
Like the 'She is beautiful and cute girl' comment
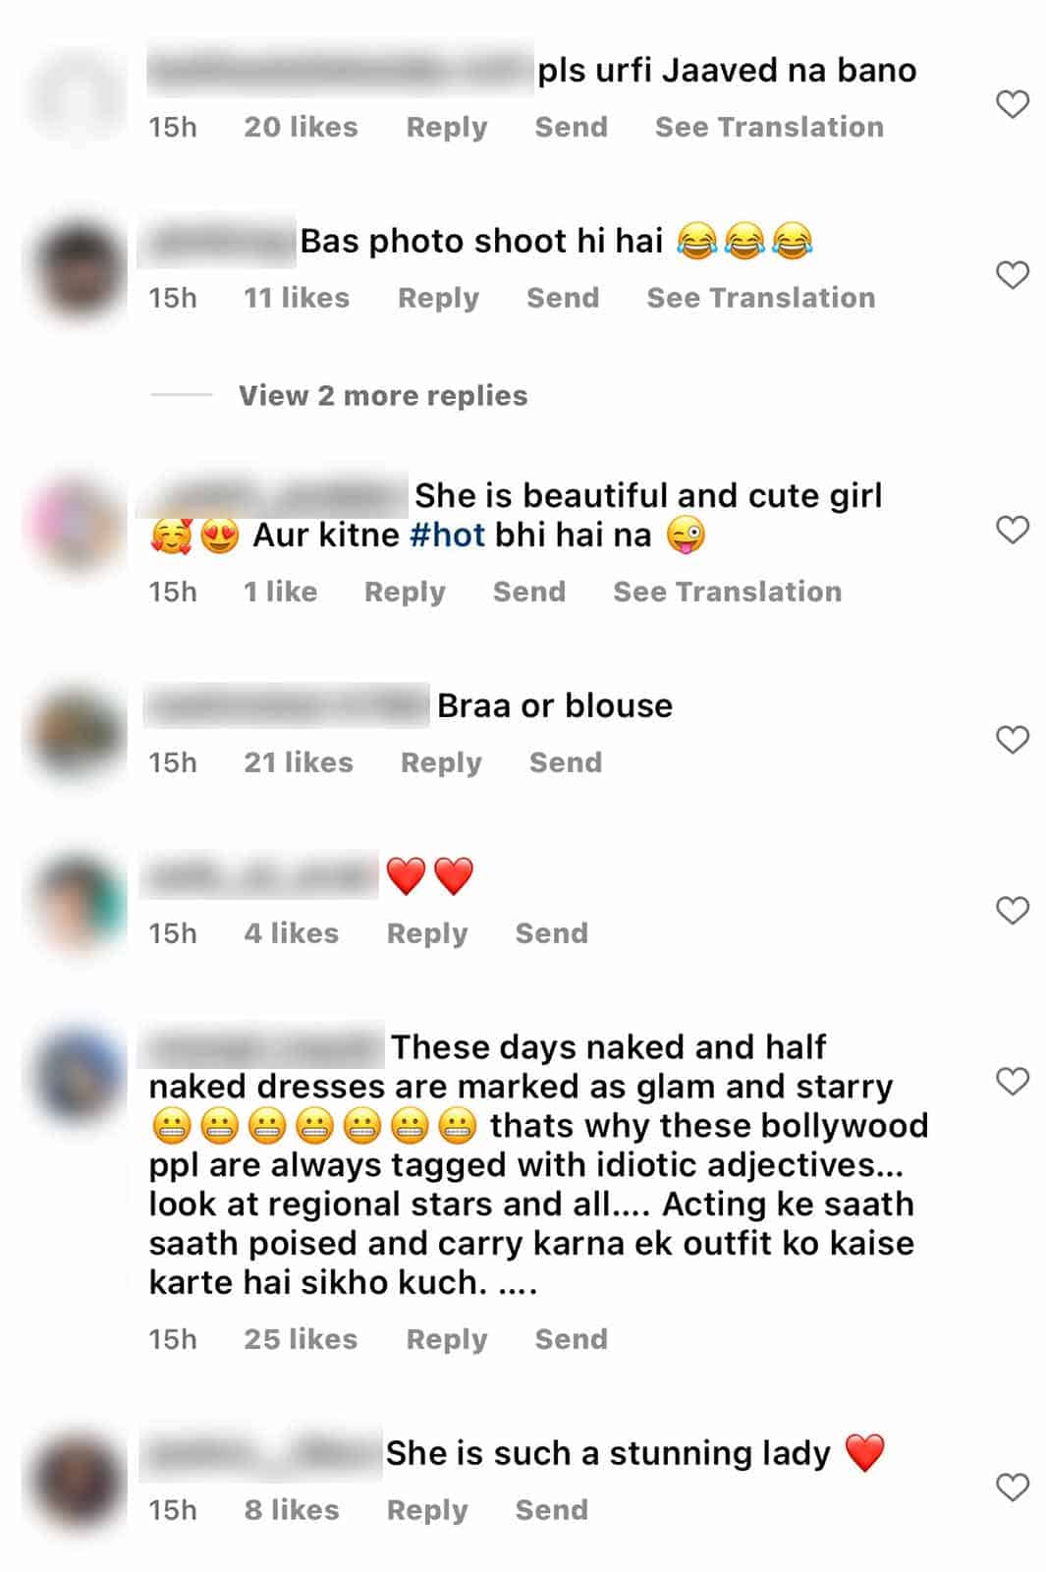pyautogui.click(x=1013, y=530)
